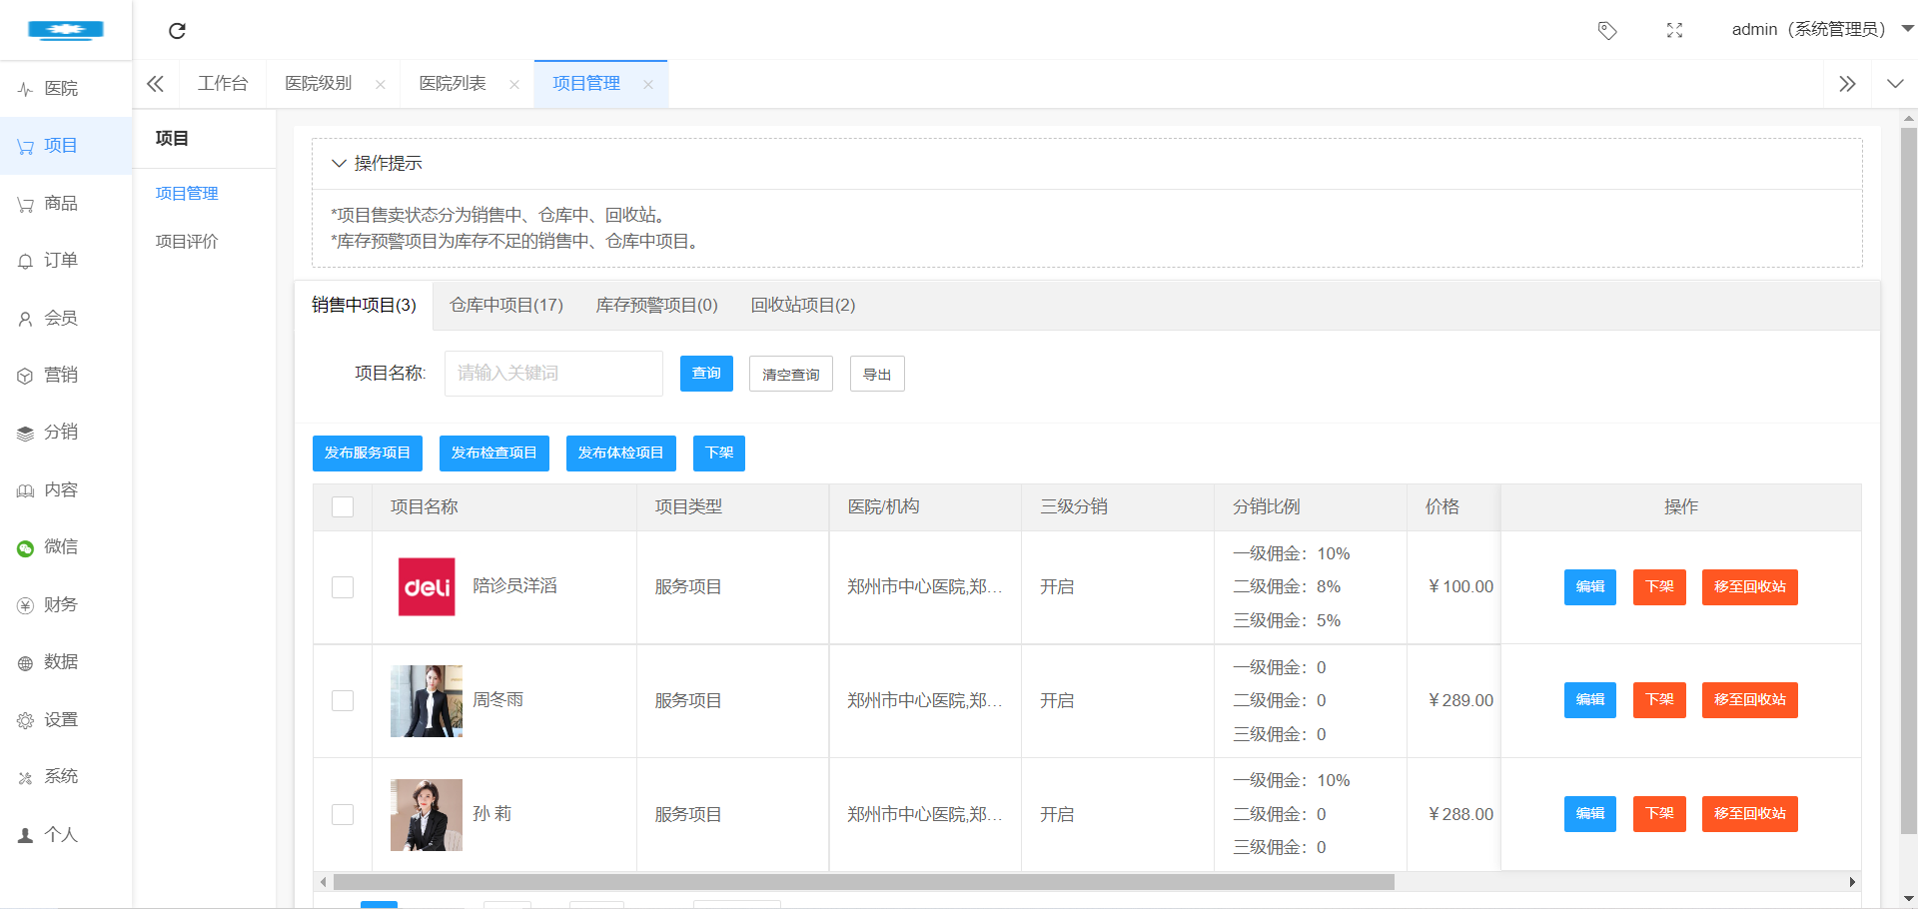
Task: Switch to 仓库中项目(17) tab
Action: pyautogui.click(x=506, y=306)
